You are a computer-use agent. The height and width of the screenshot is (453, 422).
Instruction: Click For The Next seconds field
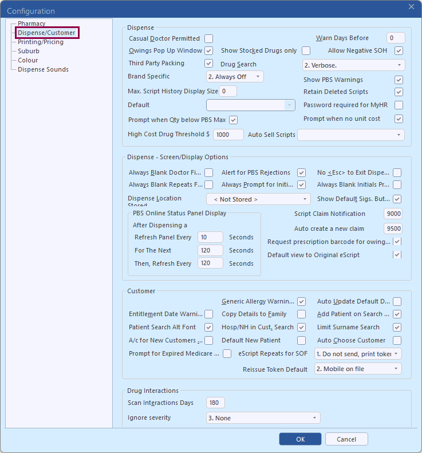210,250
